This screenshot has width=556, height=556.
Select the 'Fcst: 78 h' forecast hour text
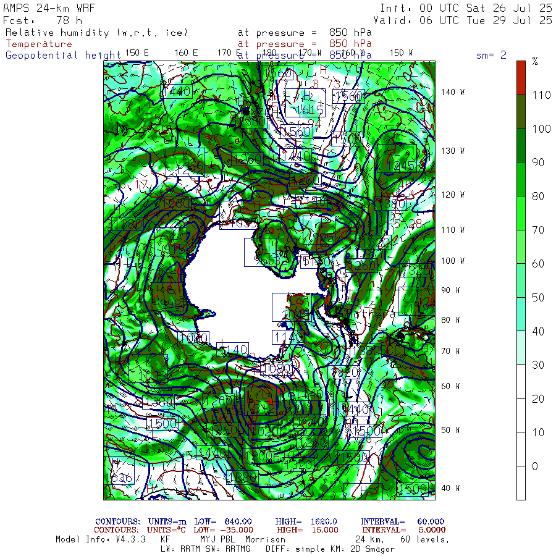tap(43, 20)
